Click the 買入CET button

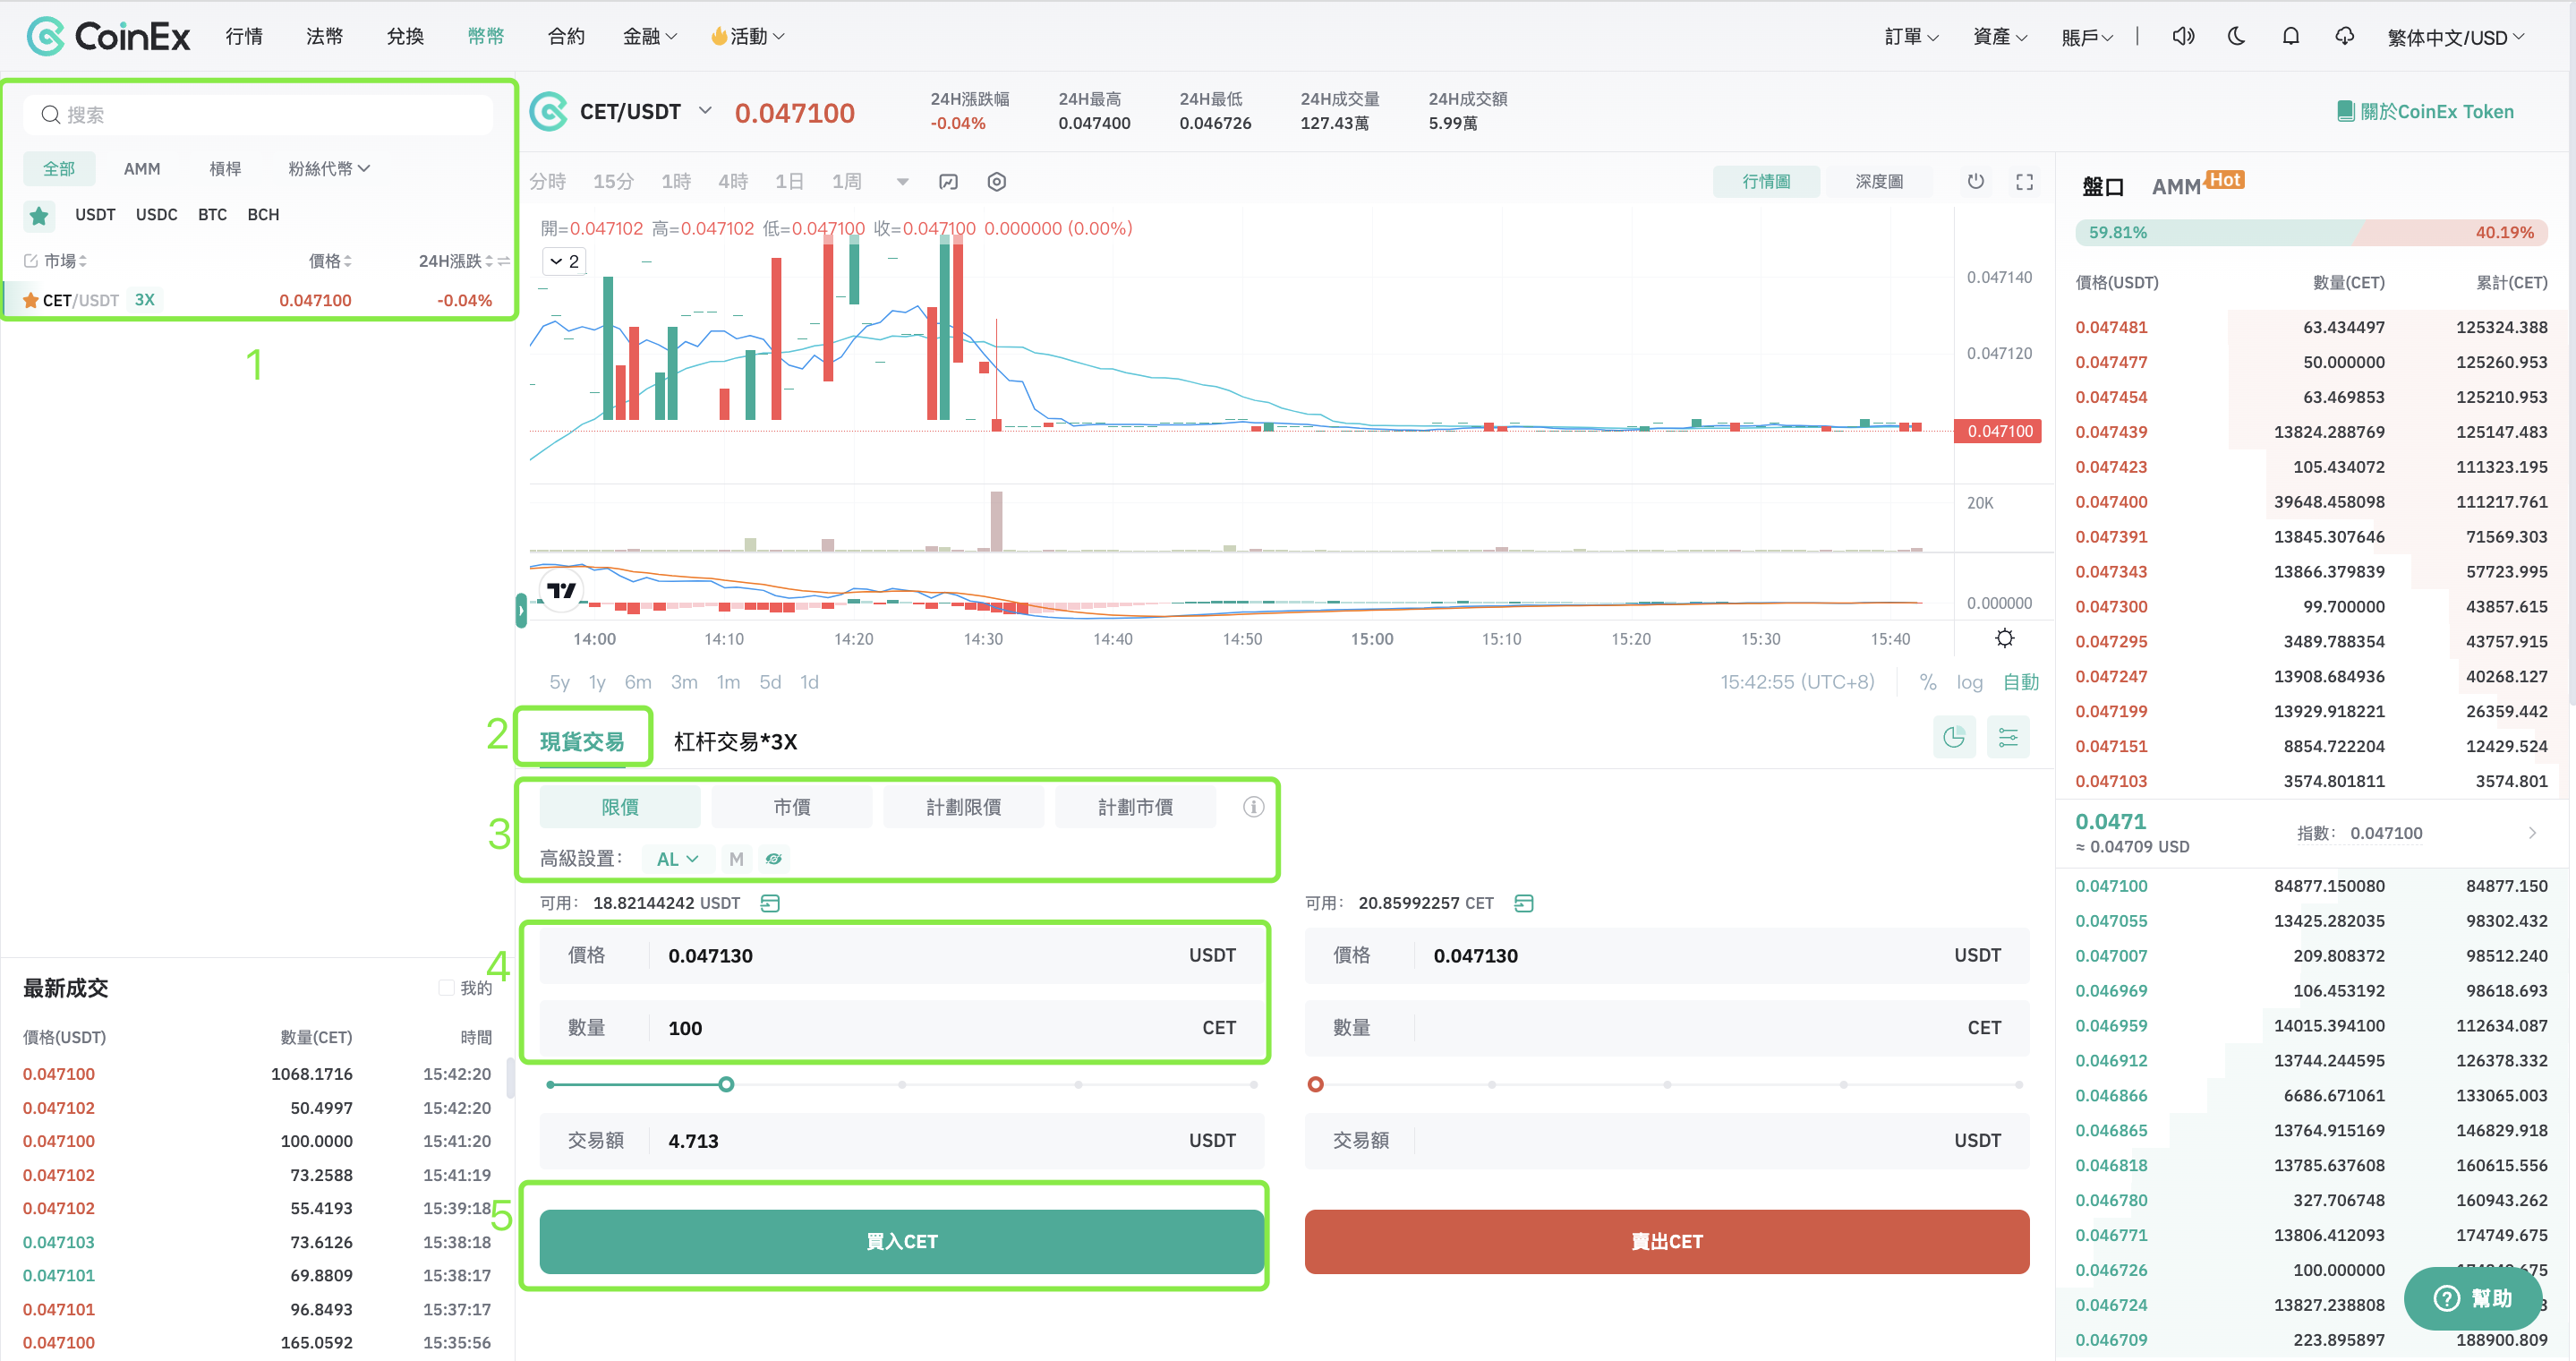pyautogui.click(x=901, y=1241)
